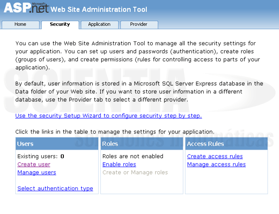
Task: Switch to the Application tab
Action: click(x=99, y=25)
